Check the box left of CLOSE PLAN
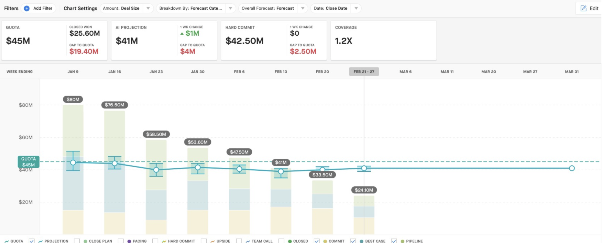603x243 pixels. click(77, 241)
